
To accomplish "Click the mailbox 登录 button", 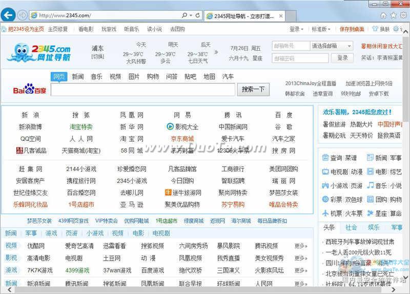I will click(342, 58).
